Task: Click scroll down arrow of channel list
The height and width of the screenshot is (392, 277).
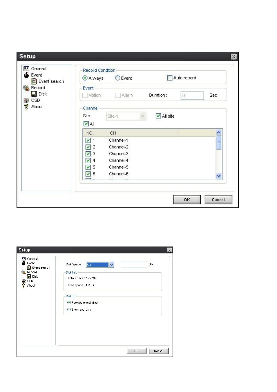Action: [x=219, y=176]
